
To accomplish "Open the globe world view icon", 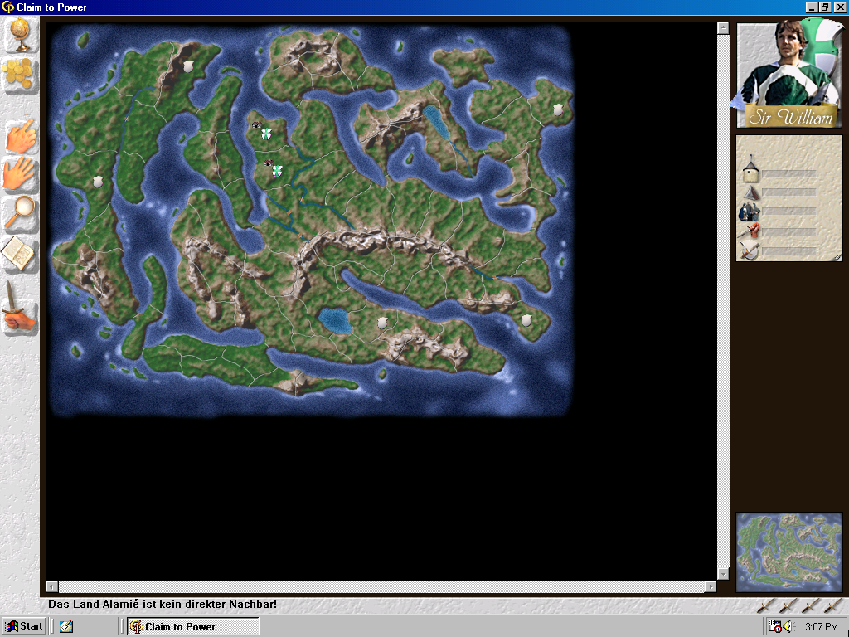I will [21, 35].
